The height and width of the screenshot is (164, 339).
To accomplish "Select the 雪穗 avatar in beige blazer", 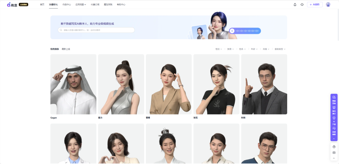I will click(x=169, y=84).
